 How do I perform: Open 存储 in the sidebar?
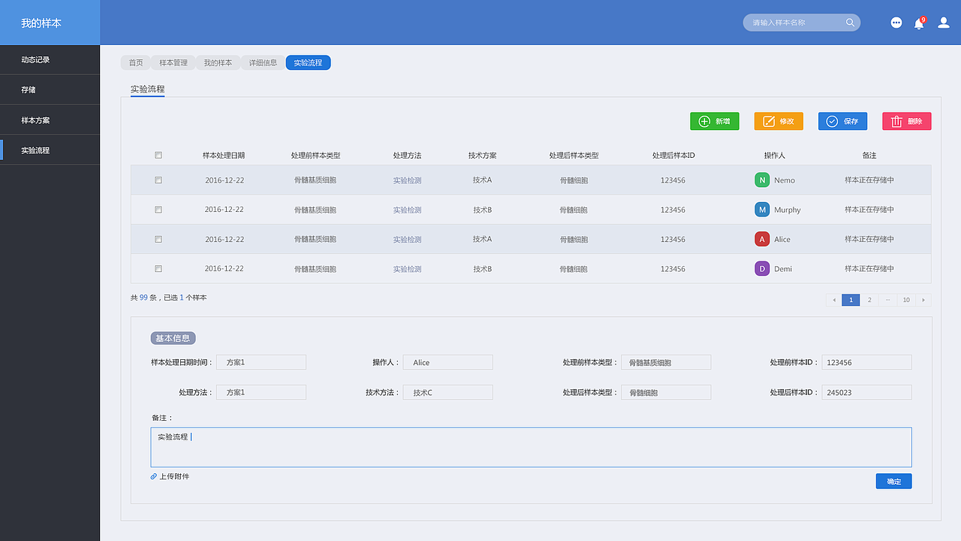(50, 89)
